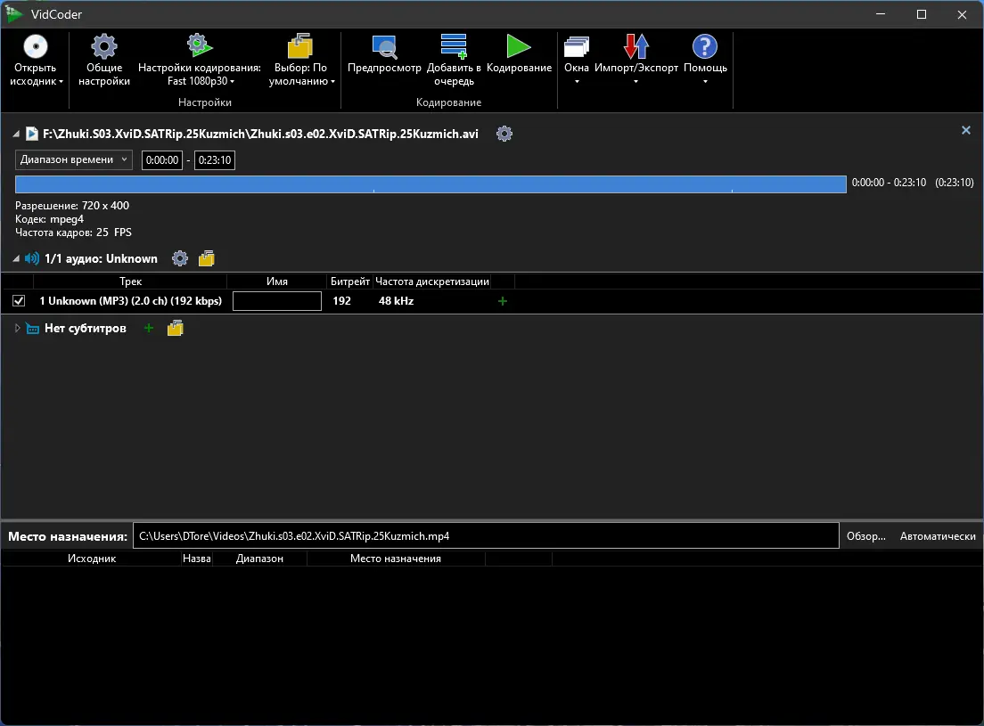Click audio settings gear icon

[180, 258]
